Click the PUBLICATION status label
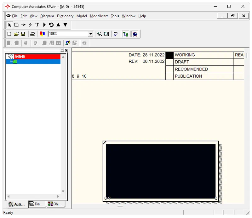 pyautogui.click(x=188, y=76)
